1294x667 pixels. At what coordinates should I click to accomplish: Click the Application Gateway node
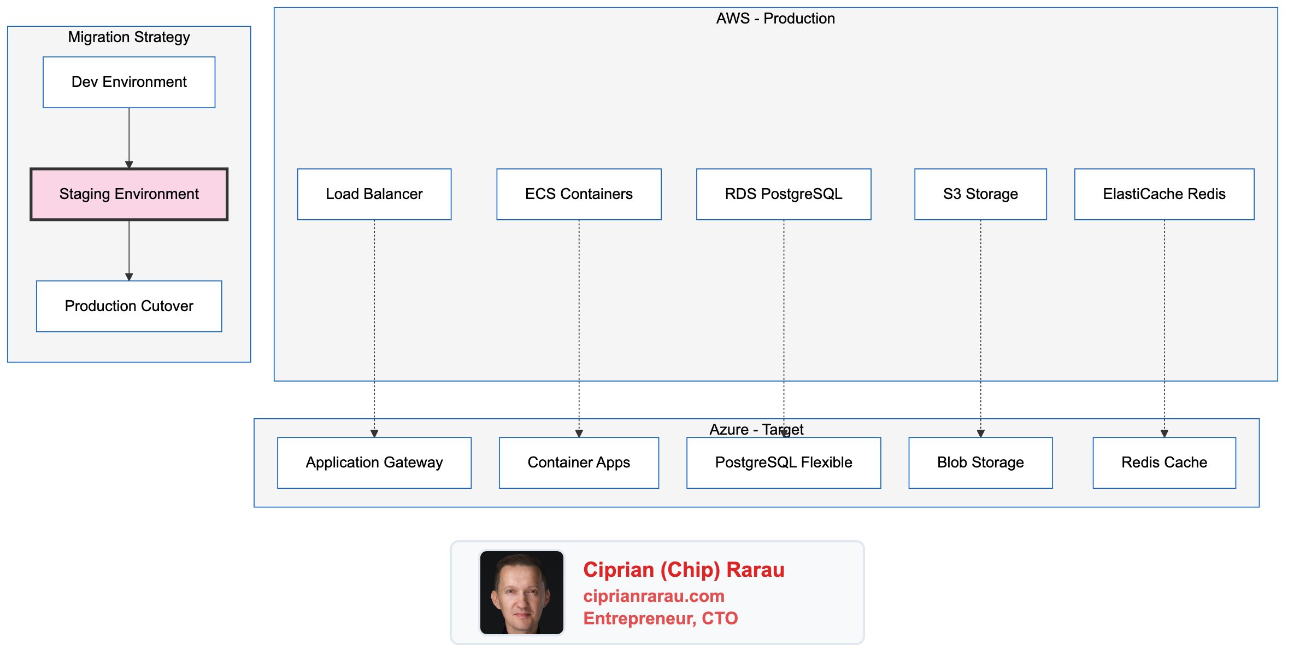click(374, 463)
